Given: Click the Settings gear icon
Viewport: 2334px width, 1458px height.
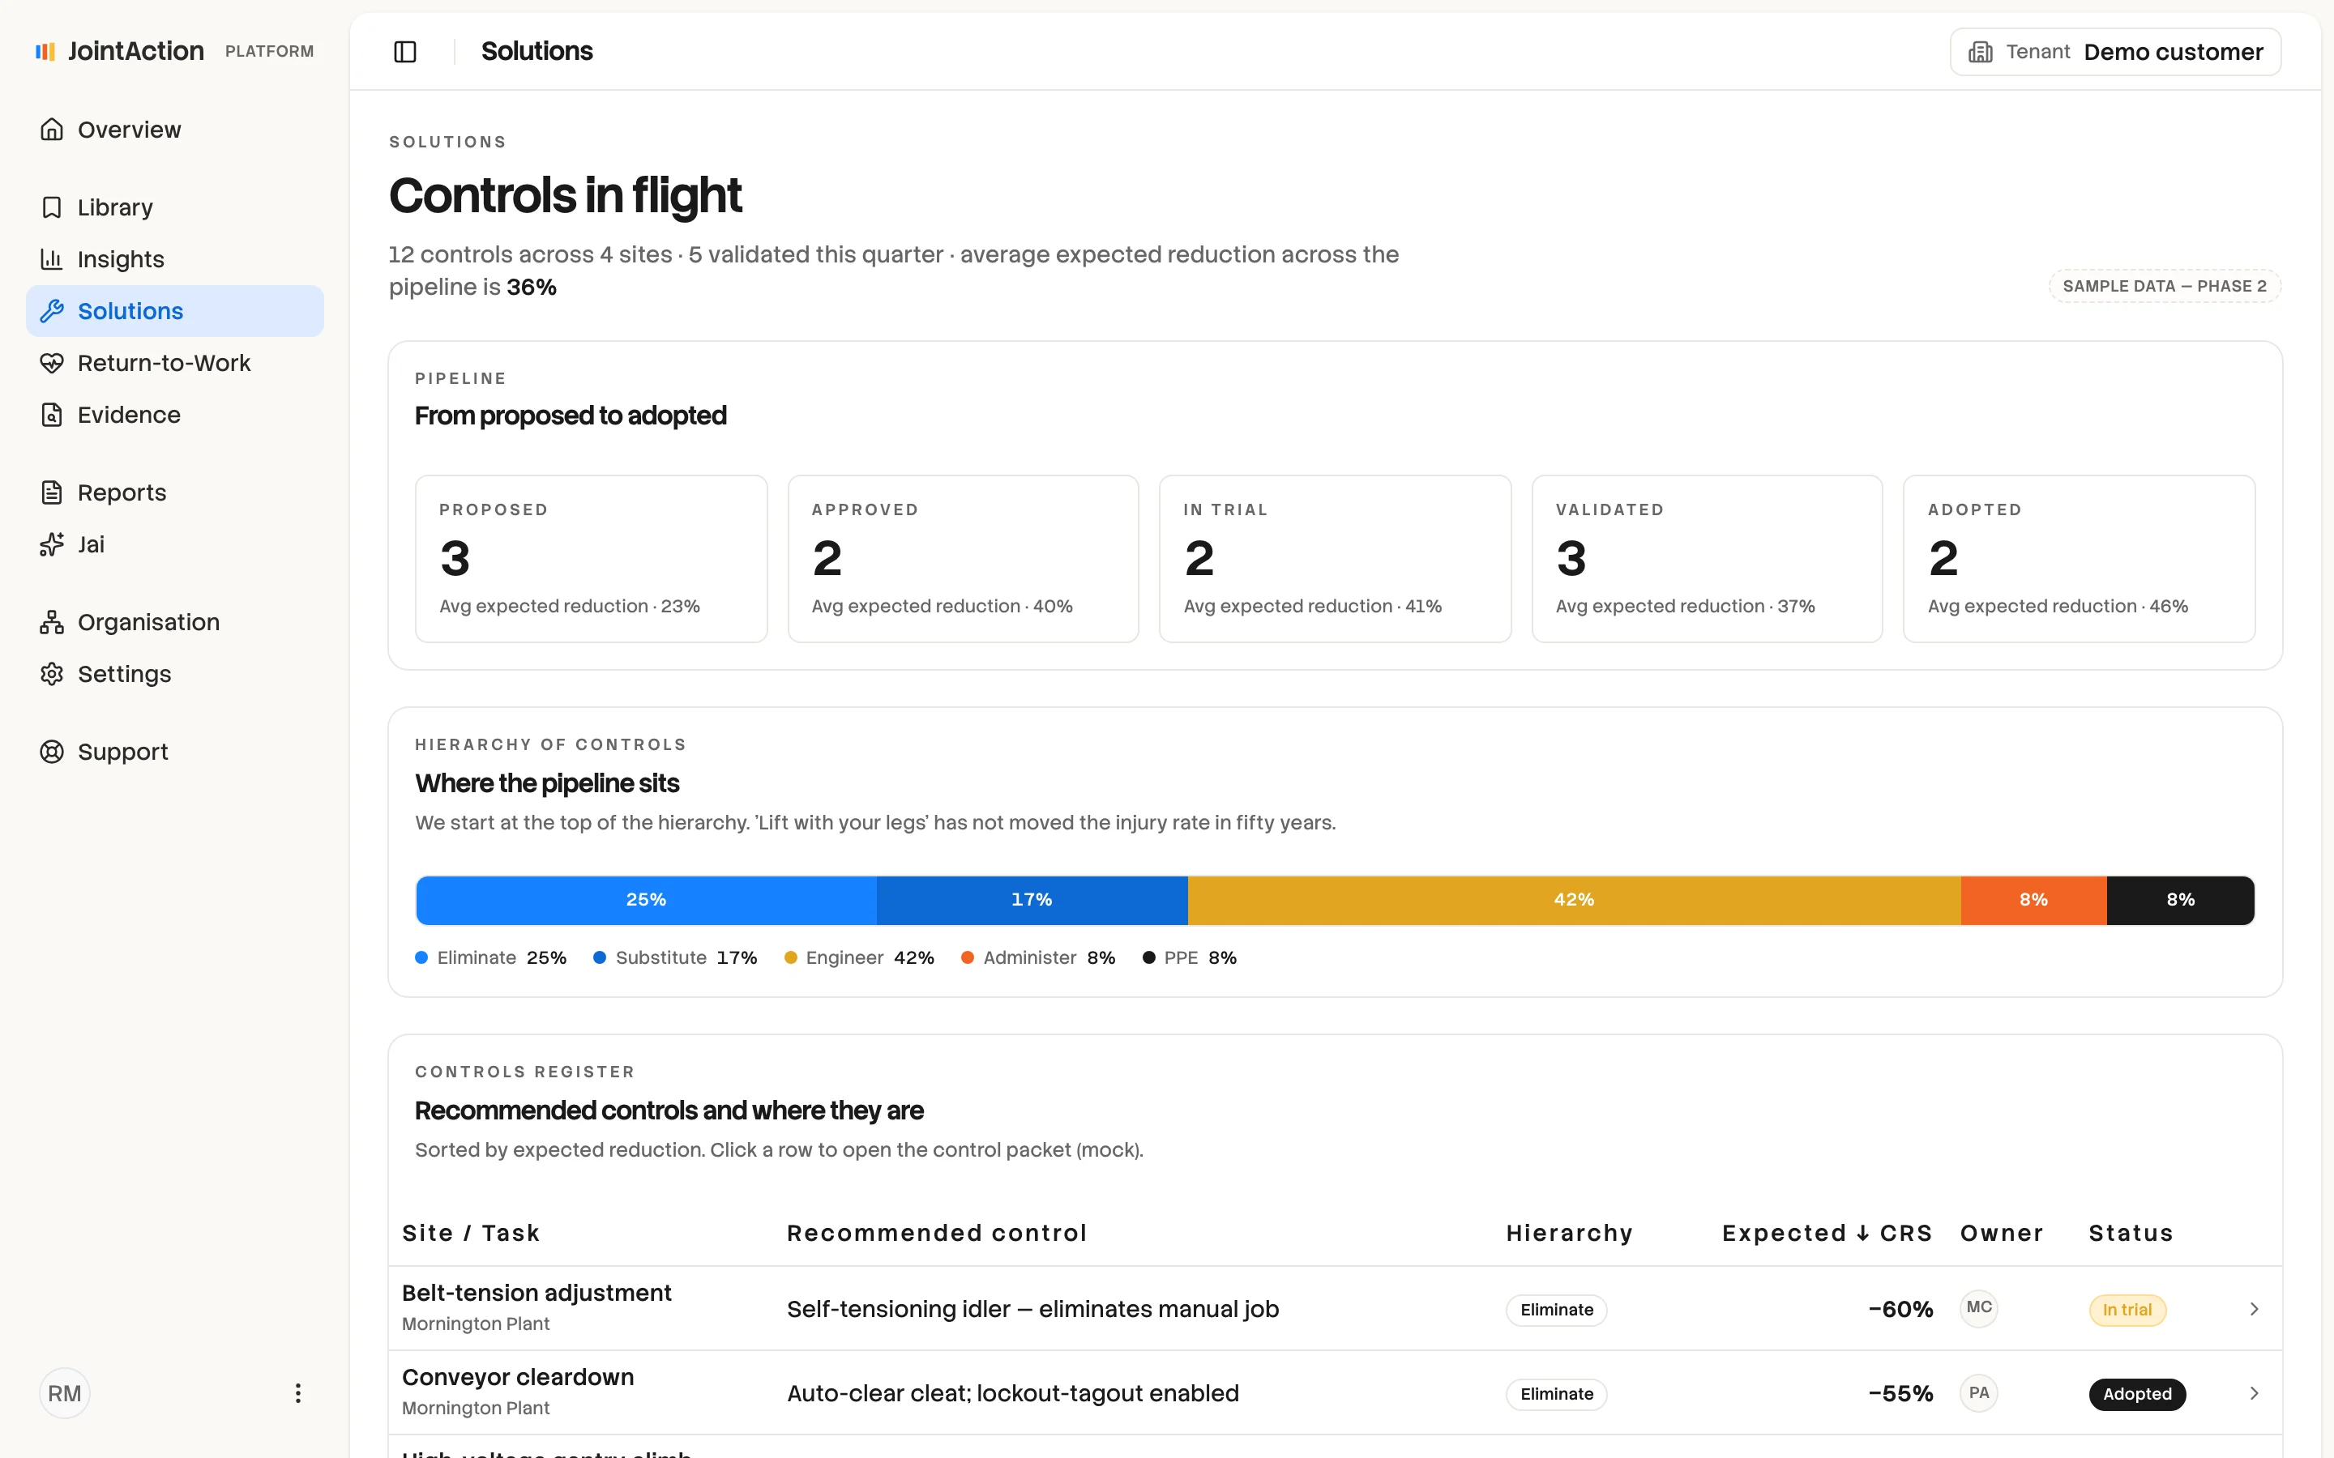Looking at the screenshot, I should tap(52, 674).
